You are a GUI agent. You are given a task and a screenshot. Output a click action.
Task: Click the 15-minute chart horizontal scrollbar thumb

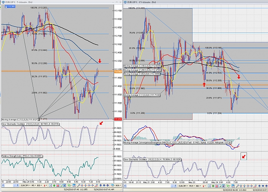coord(172,186)
